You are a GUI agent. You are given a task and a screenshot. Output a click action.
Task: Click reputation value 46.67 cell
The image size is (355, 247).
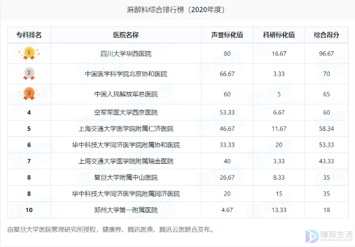point(227,129)
